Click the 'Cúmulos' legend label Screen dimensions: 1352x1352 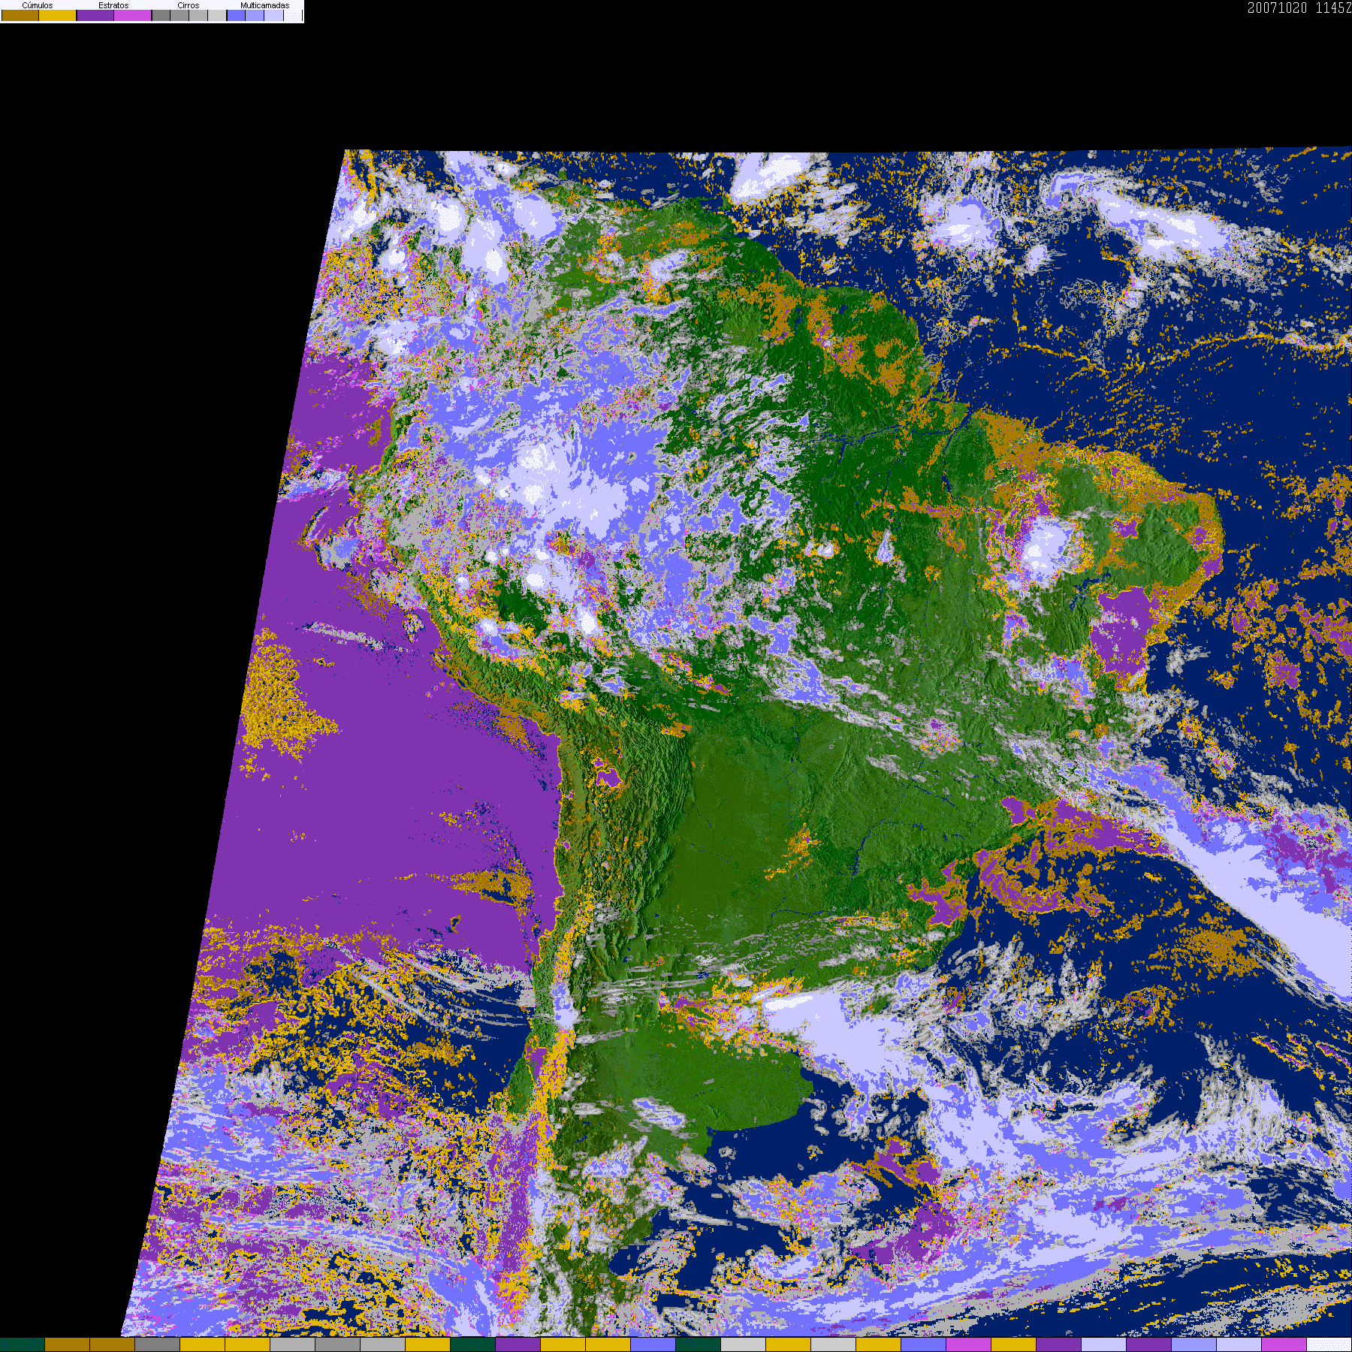(x=38, y=5)
